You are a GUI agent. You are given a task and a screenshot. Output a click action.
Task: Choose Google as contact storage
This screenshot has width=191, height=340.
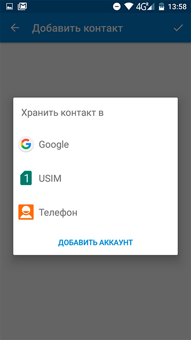point(95,144)
